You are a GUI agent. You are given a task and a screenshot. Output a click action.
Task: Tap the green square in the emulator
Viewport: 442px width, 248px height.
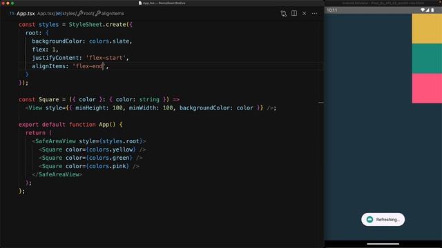(x=427, y=59)
